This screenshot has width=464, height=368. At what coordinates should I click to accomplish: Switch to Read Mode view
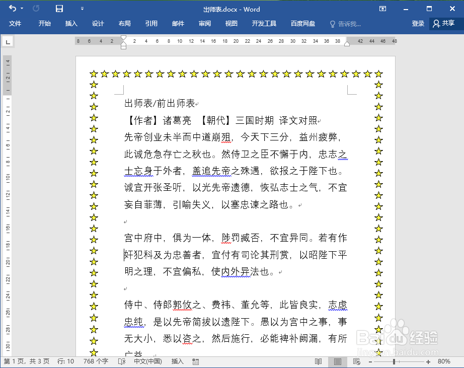point(318,361)
